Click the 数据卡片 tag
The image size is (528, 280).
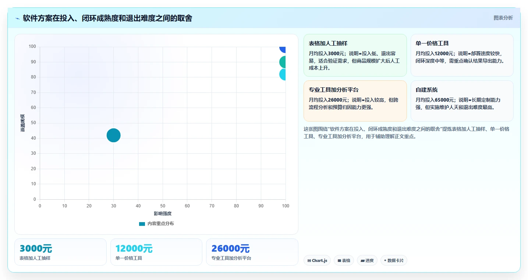pos(394,260)
